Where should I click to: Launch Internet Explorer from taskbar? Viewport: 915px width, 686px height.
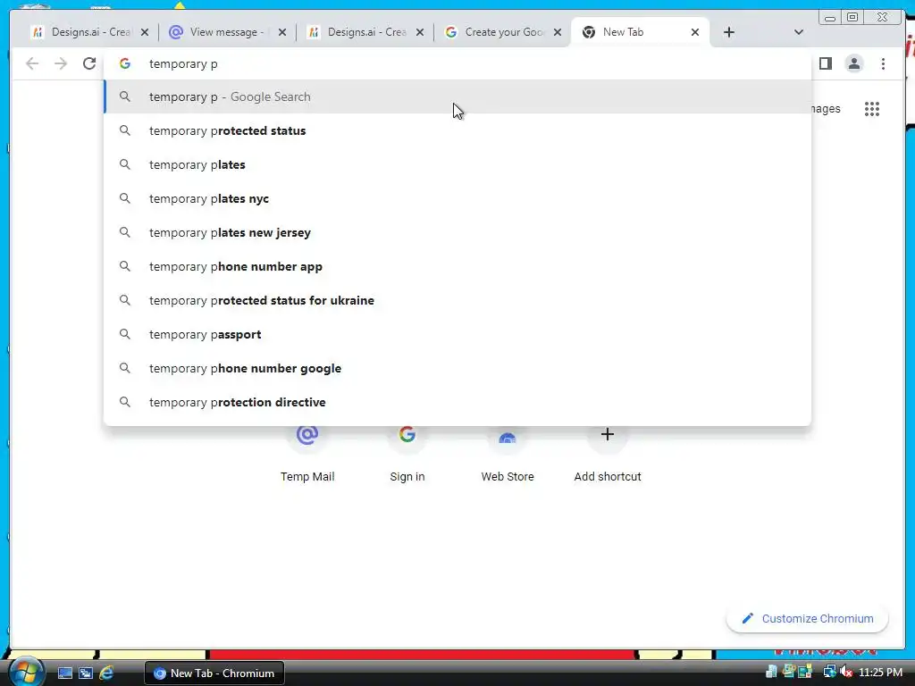[x=106, y=673]
